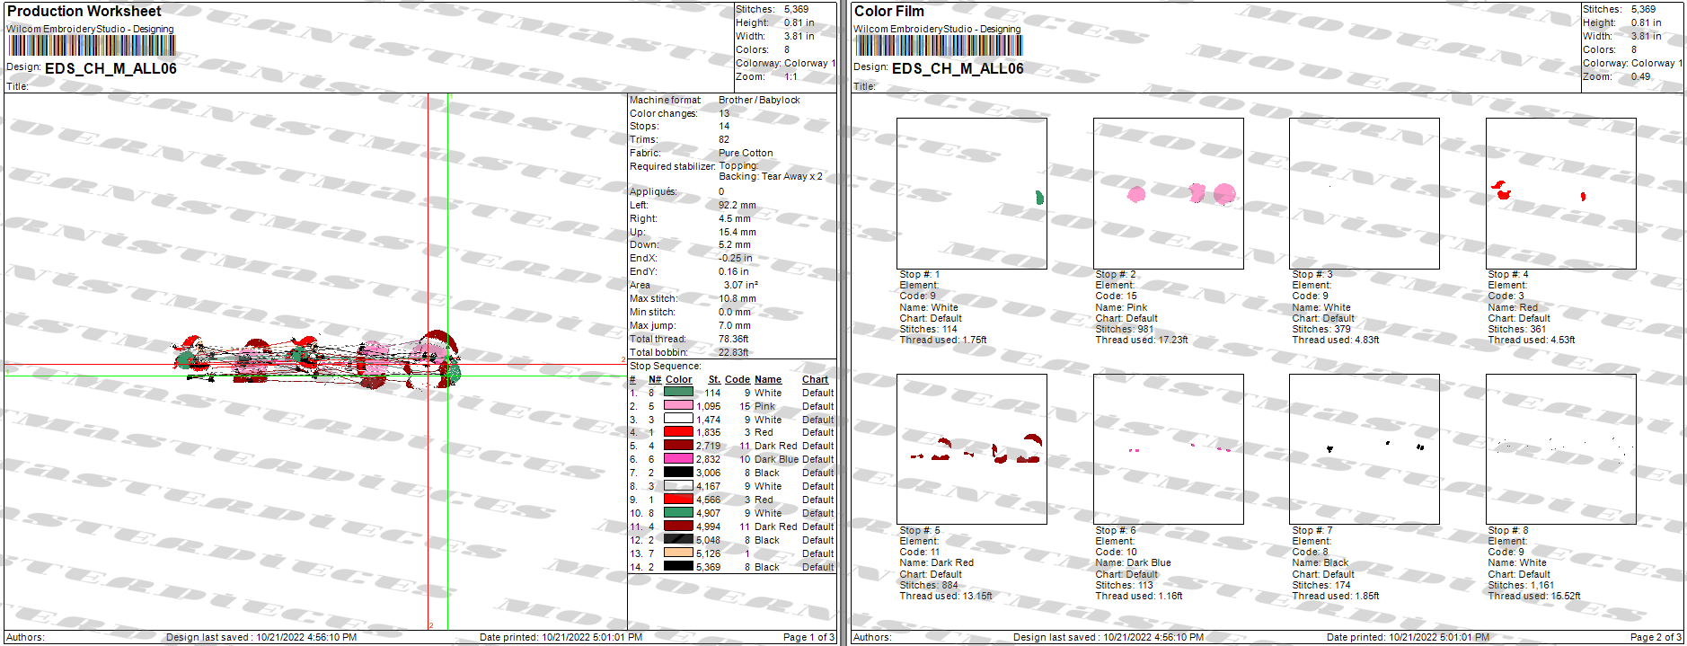Click the Production Worksheet page title
This screenshot has width=1687, height=646.
[84, 12]
